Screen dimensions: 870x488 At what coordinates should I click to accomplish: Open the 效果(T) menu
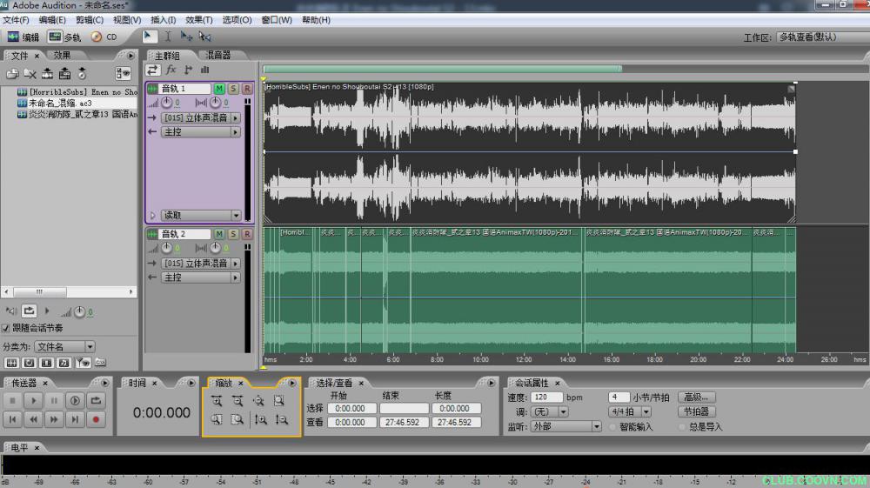pos(199,20)
